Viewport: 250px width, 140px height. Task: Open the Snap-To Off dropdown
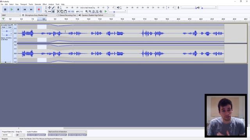[x=20, y=135]
